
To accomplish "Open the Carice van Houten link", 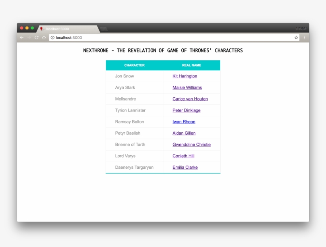I will pos(190,99).
